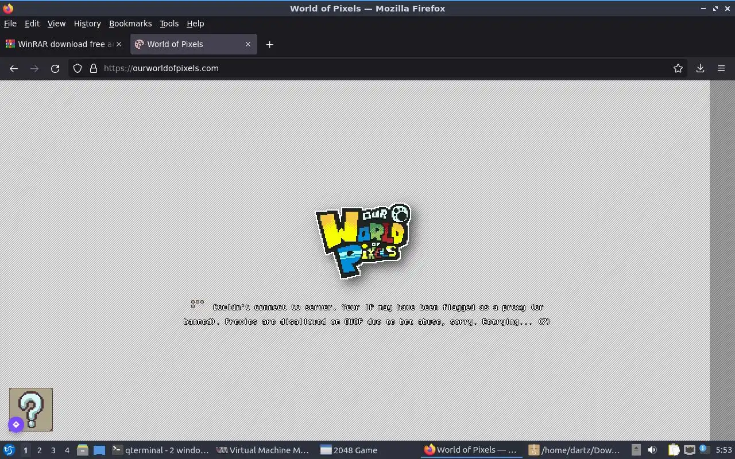Open the volume control tray icon
Screen dimensions: 735x459
pyautogui.click(x=652, y=450)
